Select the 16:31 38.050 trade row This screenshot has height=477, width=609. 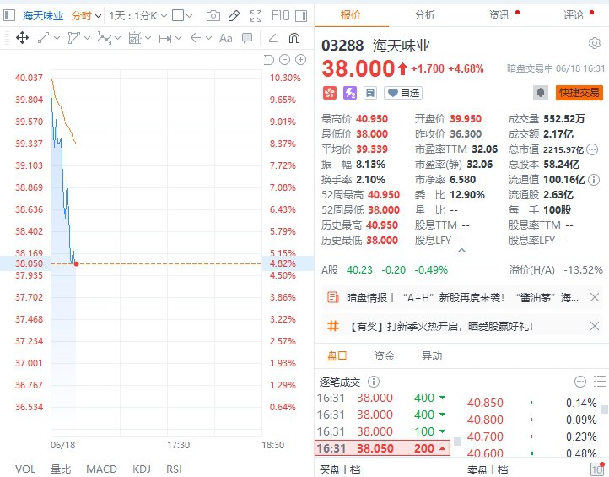coord(383,447)
